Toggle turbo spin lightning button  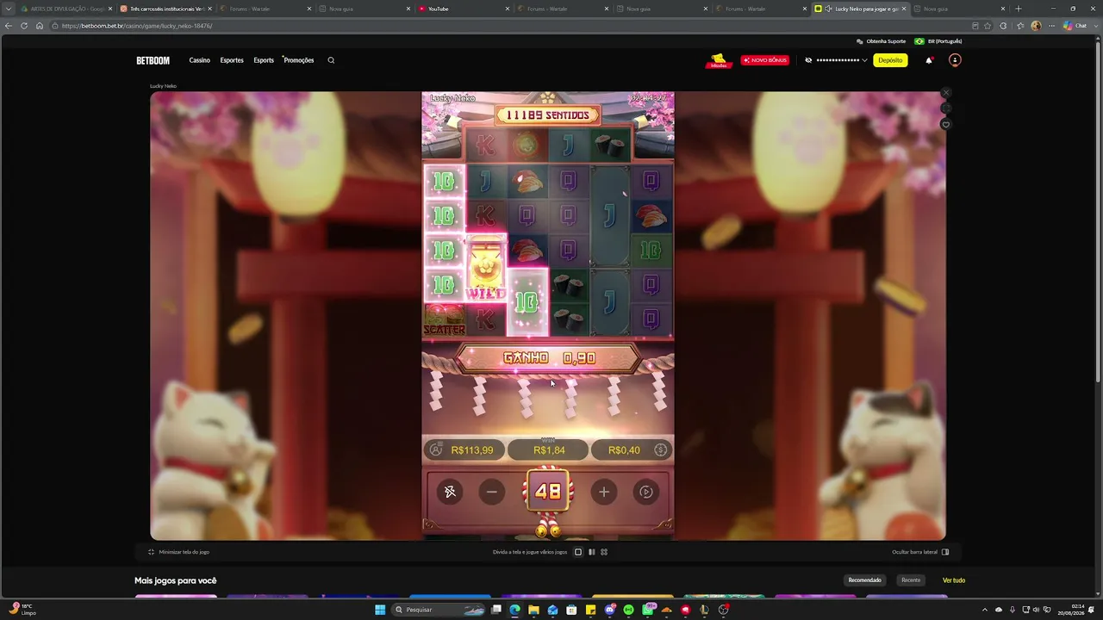click(x=450, y=492)
